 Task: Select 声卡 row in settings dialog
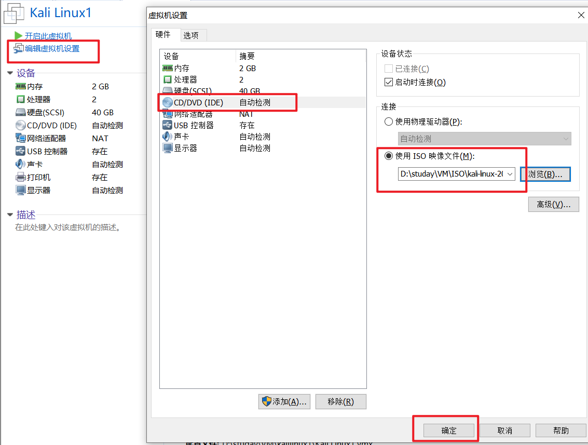[x=263, y=137]
